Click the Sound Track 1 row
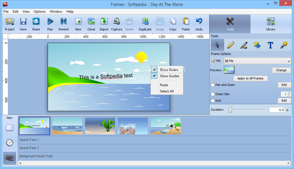 pyautogui.click(x=154, y=140)
